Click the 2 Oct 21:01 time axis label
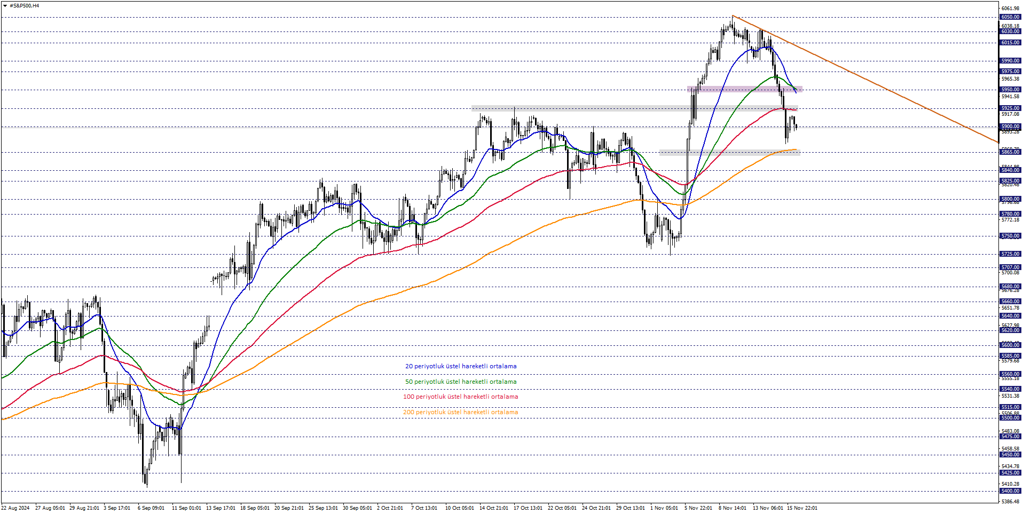 click(390, 508)
